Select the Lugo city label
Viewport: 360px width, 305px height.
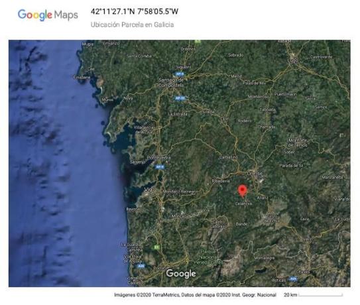click(x=292, y=60)
